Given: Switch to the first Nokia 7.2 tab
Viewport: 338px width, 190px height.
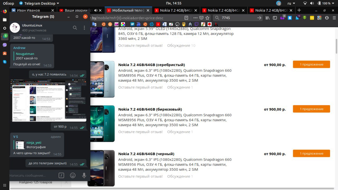Looking at the screenshot, I should (x=176, y=10).
